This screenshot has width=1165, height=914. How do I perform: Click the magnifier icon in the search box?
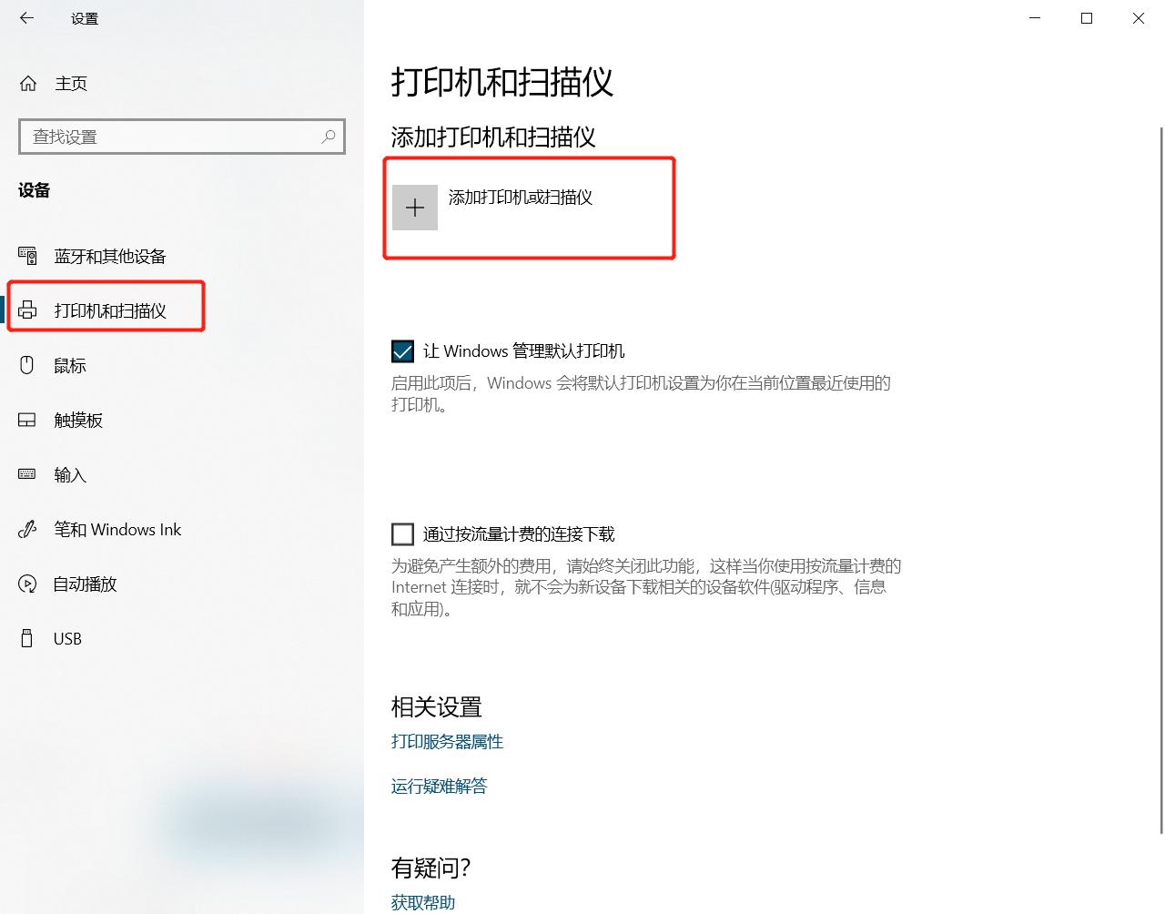(328, 137)
